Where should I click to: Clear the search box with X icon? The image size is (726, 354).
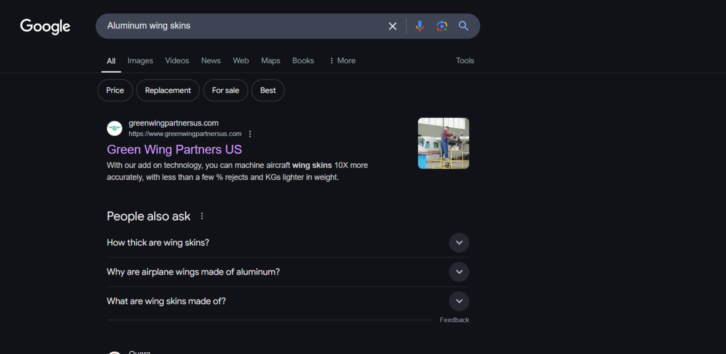(393, 26)
